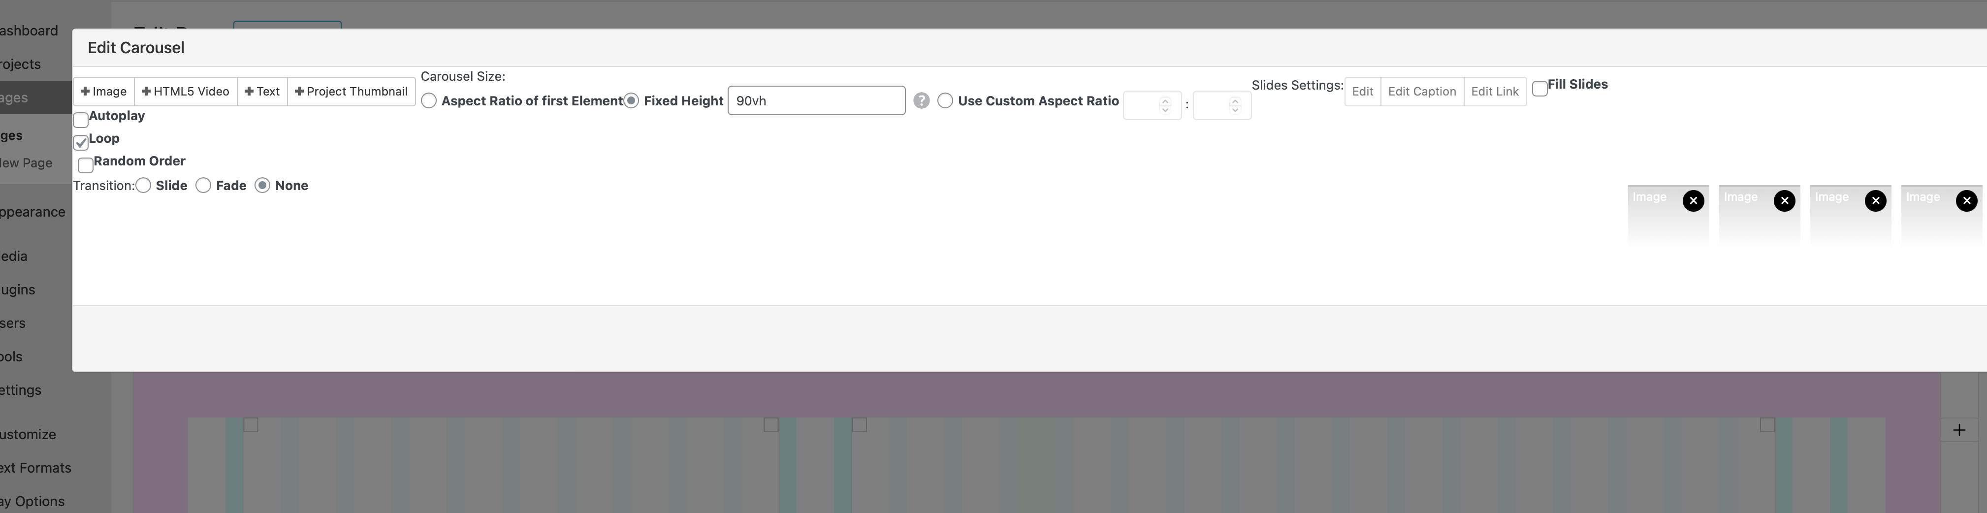This screenshot has width=1987, height=513.
Task: Open Appearance in the sidebar menu
Action: (x=32, y=212)
